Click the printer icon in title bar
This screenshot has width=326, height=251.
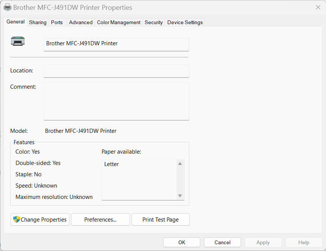pos(8,8)
